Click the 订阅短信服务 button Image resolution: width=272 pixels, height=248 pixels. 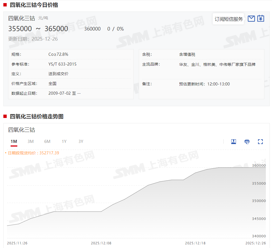[228, 19]
